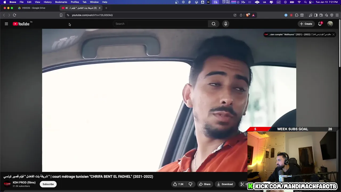341x192 pixels.
Task: Dislike the video with thumbs down
Action: 190,184
